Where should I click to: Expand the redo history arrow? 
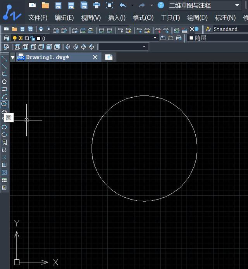click(x=152, y=5)
